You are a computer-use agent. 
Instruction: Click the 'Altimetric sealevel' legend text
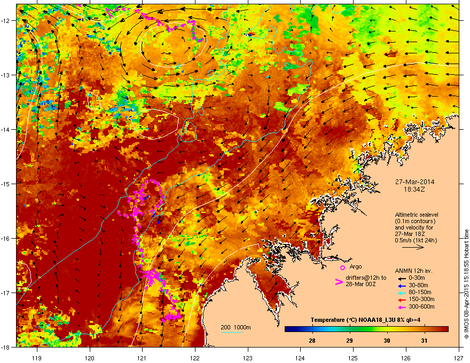click(x=417, y=215)
